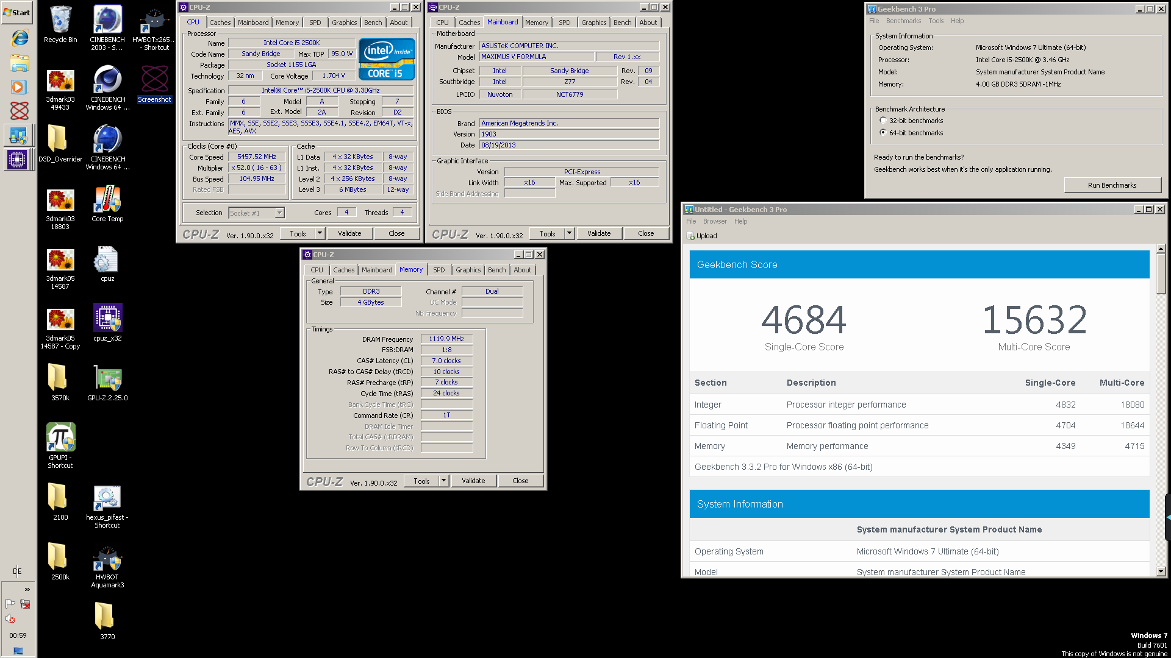Expand Tools dropdown arrow in Mainboard window
Screen dimensions: 1171x658
569,233
